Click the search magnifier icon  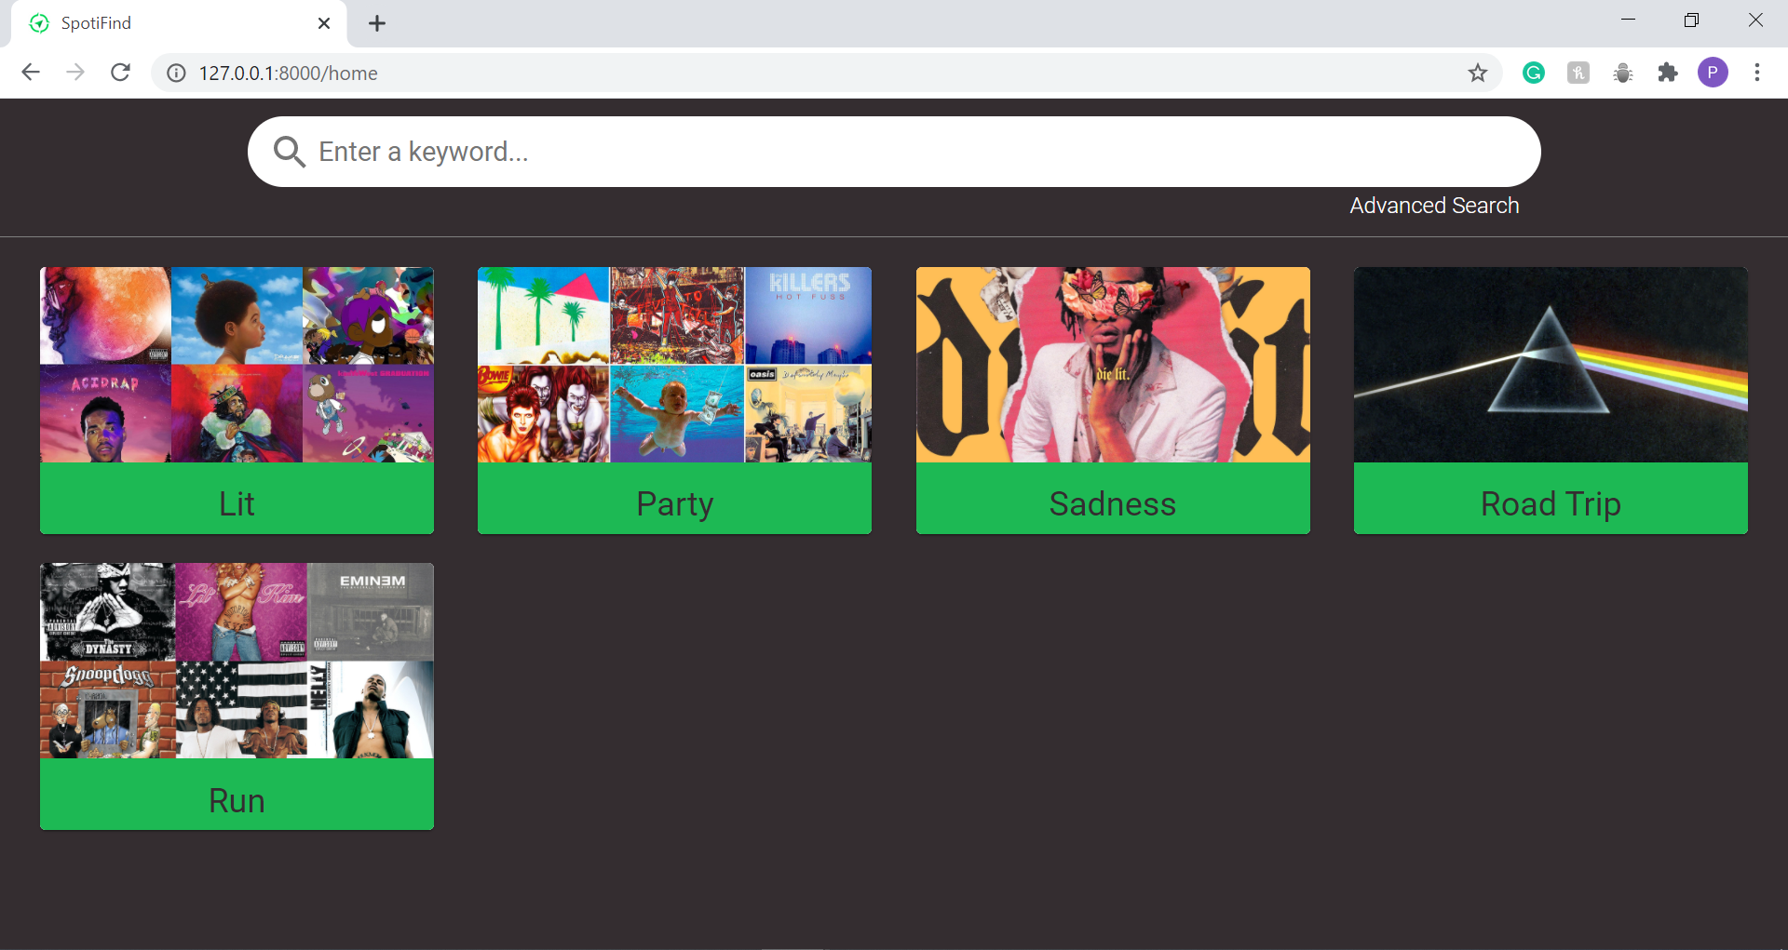tap(290, 152)
